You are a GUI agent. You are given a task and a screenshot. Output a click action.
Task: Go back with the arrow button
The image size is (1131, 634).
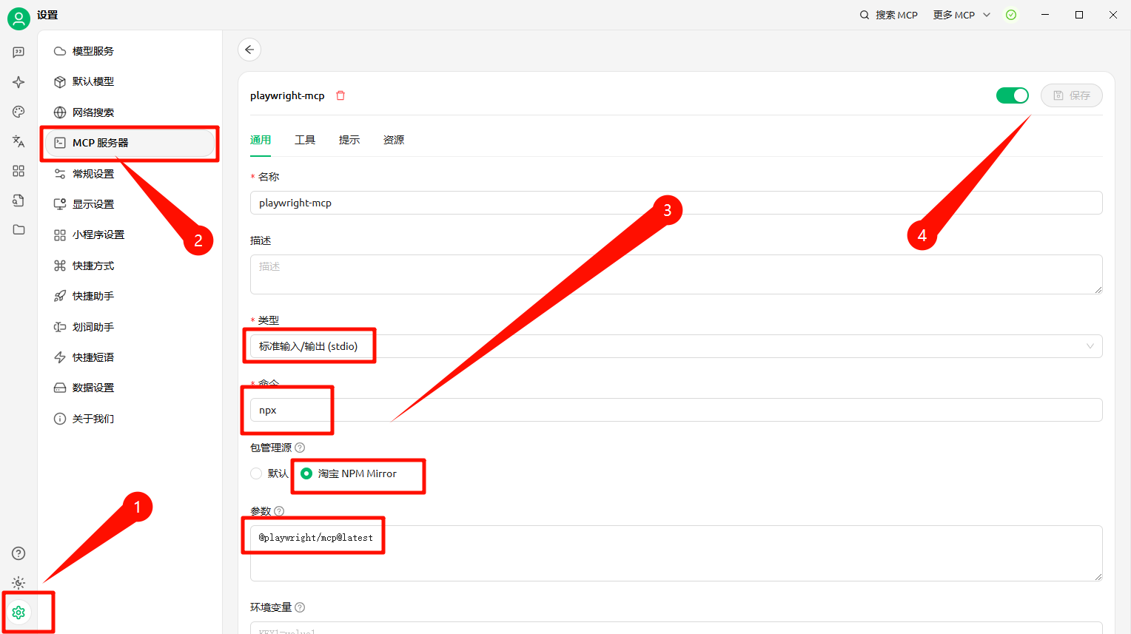pyautogui.click(x=249, y=50)
